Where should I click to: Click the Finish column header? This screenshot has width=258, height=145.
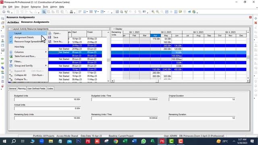(x=94, y=33)
